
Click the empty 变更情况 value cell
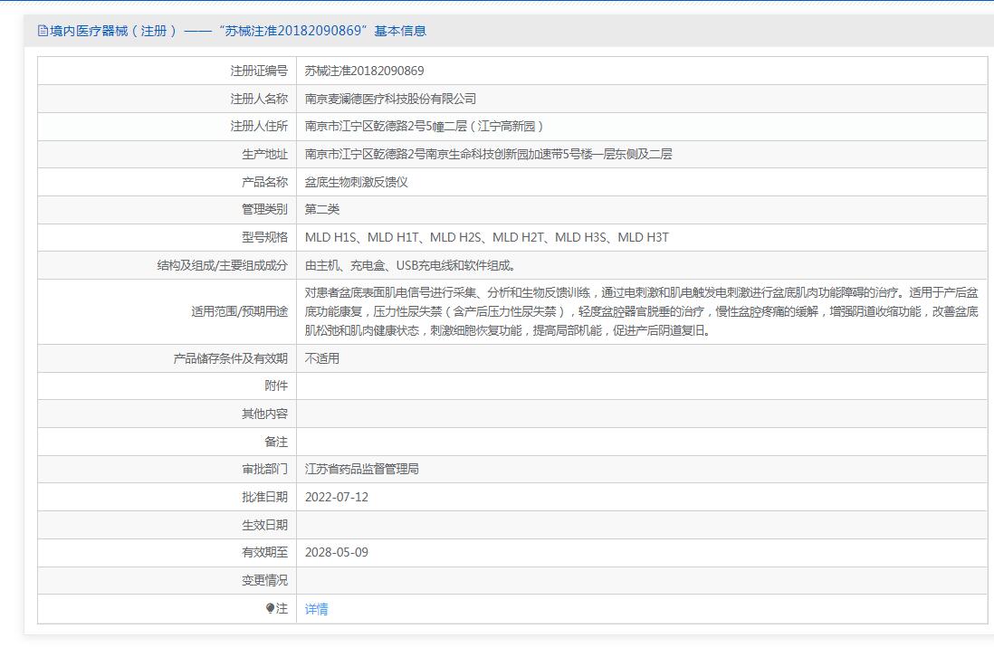(x=641, y=580)
